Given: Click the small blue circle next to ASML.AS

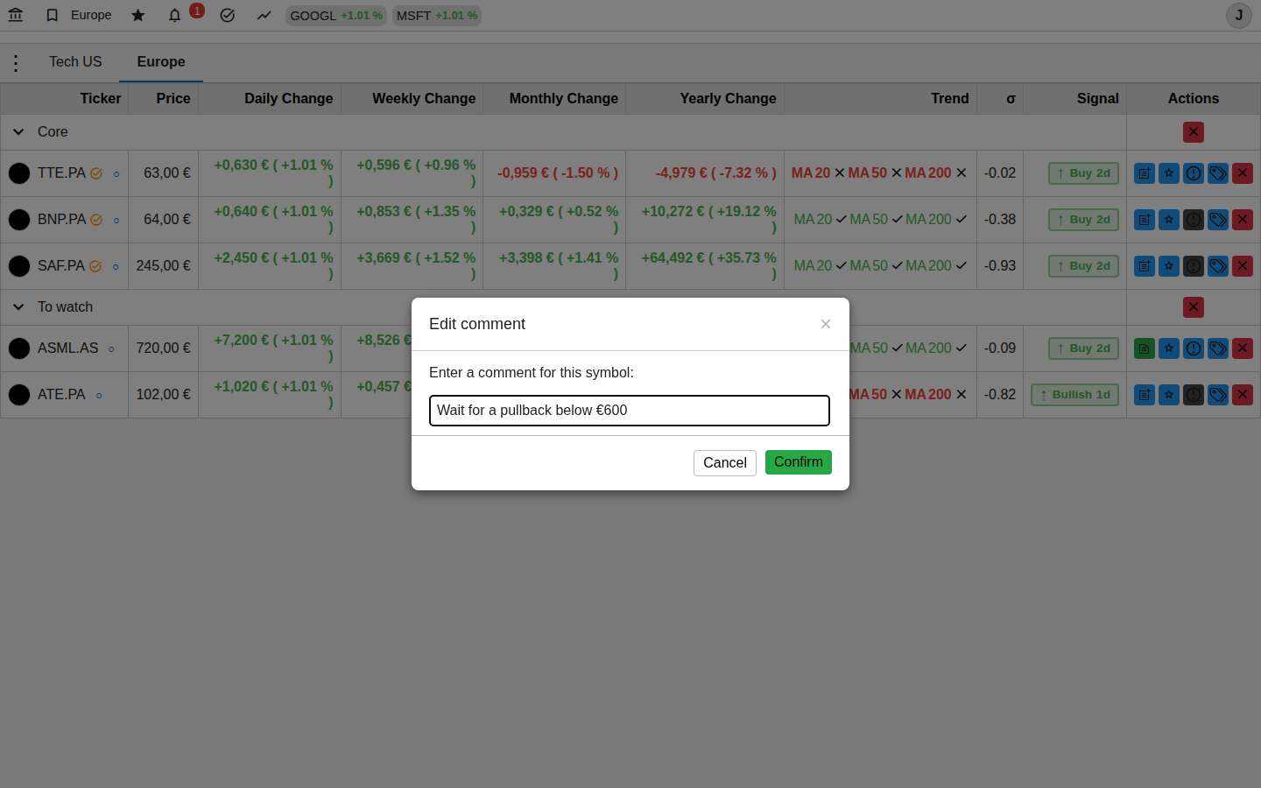Looking at the screenshot, I should (111, 349).
